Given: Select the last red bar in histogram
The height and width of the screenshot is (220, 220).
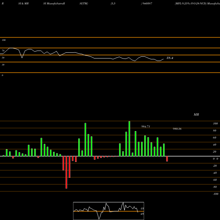Looking at the screenshot, I should pyautogui.click(x=167, y=159).
